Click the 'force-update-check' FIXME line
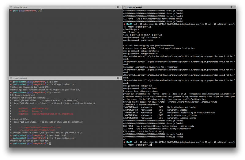245x160 pixels. [x=153, y=19]
